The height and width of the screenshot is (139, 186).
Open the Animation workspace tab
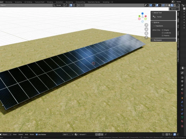59,2
